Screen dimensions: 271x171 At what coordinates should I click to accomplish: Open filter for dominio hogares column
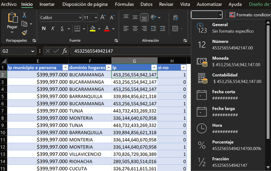[109, 68]
